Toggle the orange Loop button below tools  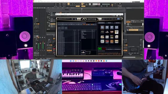pos(78,6)
